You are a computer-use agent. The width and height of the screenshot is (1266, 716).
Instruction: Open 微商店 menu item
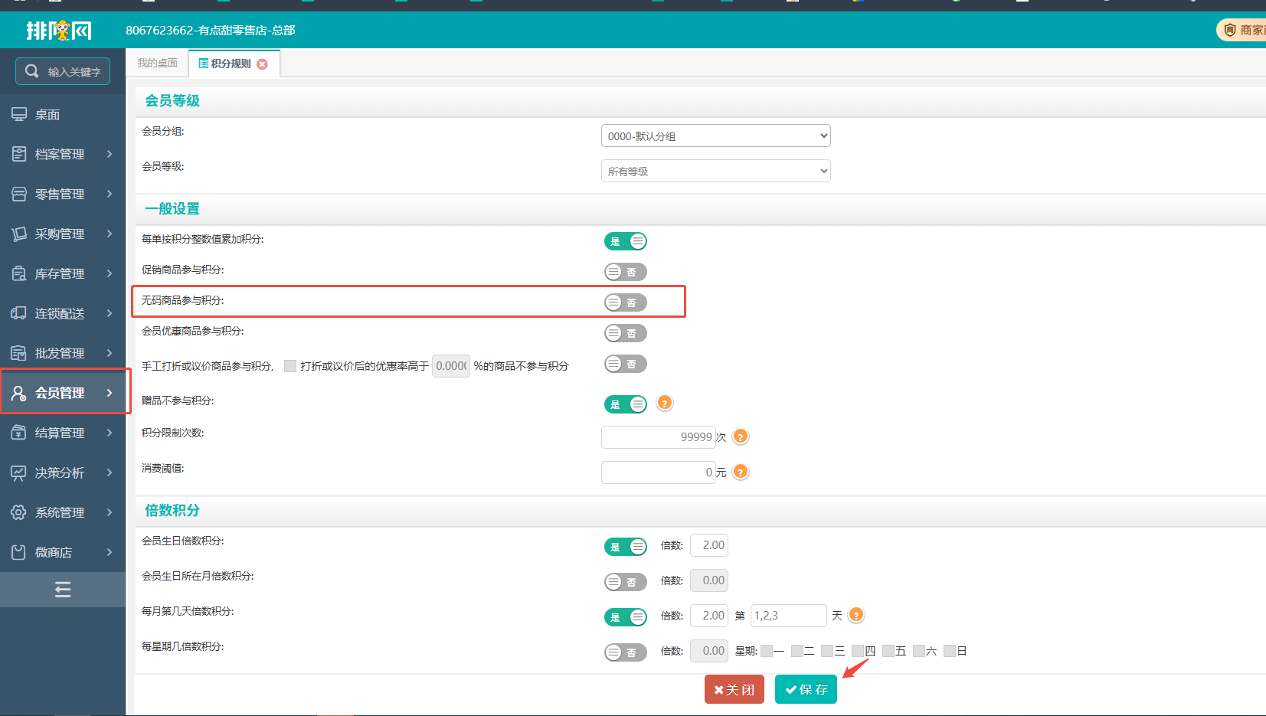click(x=63, y=552)
